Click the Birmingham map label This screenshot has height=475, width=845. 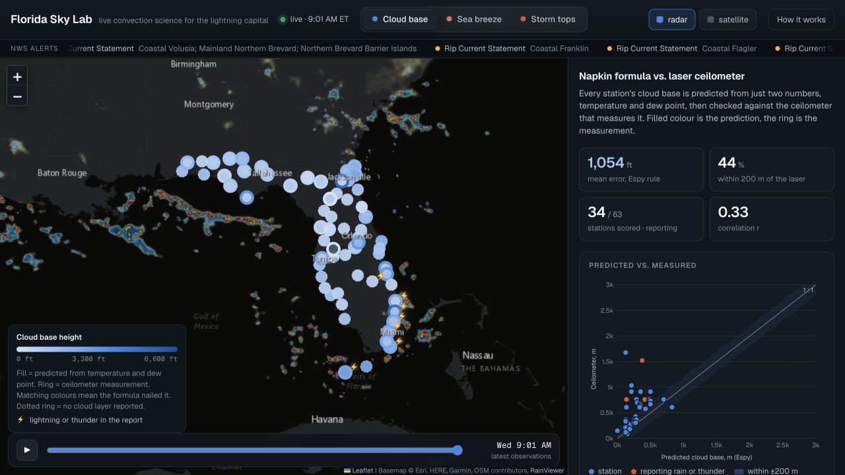pos(193,64)
